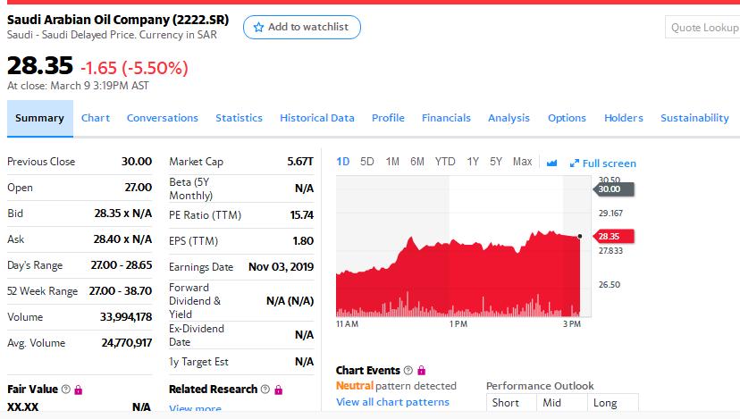
Task: Click View all chart patterns link
Action: (392, 402)
